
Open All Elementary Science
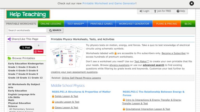[x=22, y=109]
